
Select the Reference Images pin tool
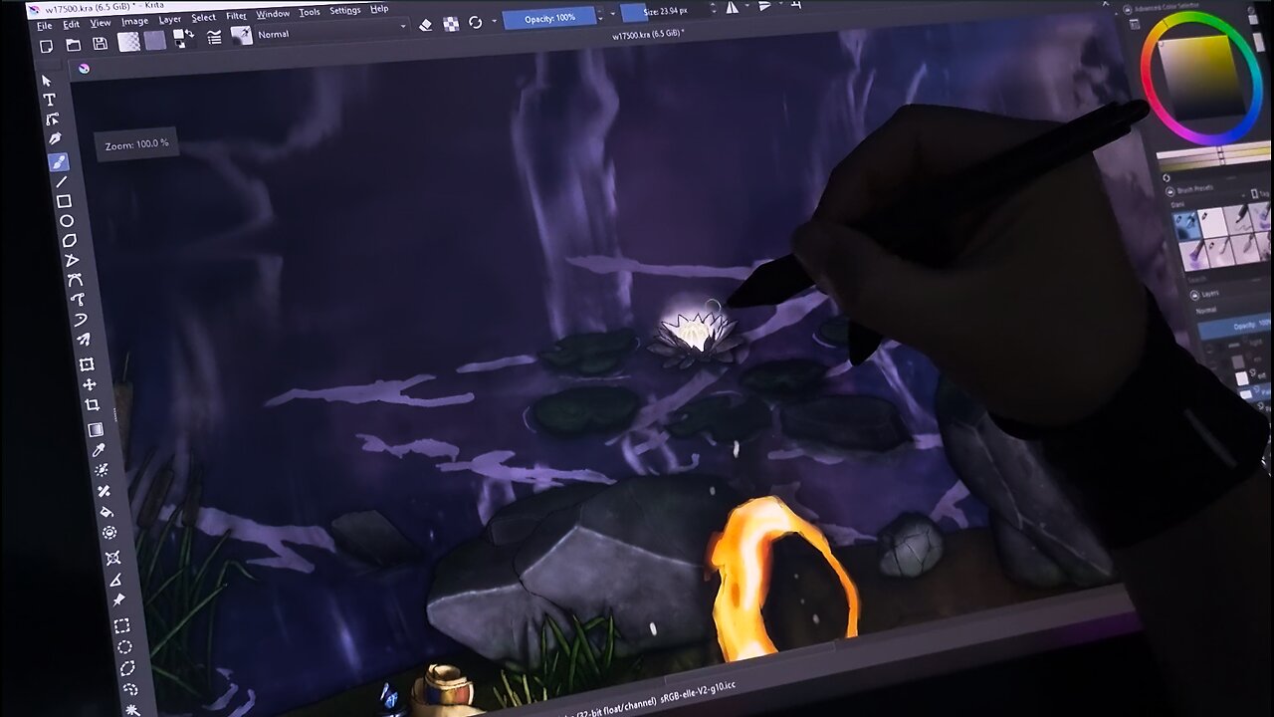tap(118, 599)
